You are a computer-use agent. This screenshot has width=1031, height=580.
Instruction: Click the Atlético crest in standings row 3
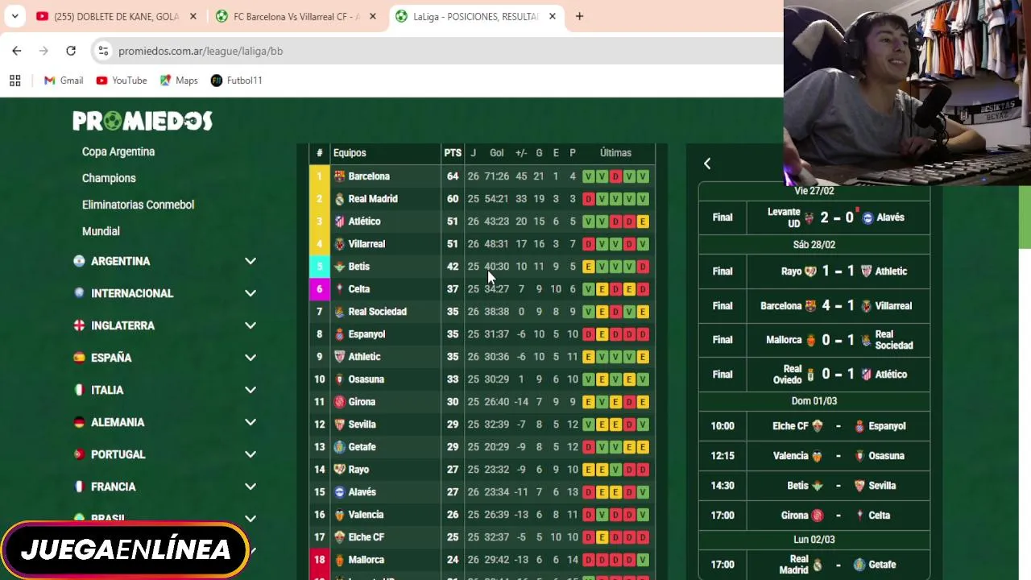coord(339,222)
